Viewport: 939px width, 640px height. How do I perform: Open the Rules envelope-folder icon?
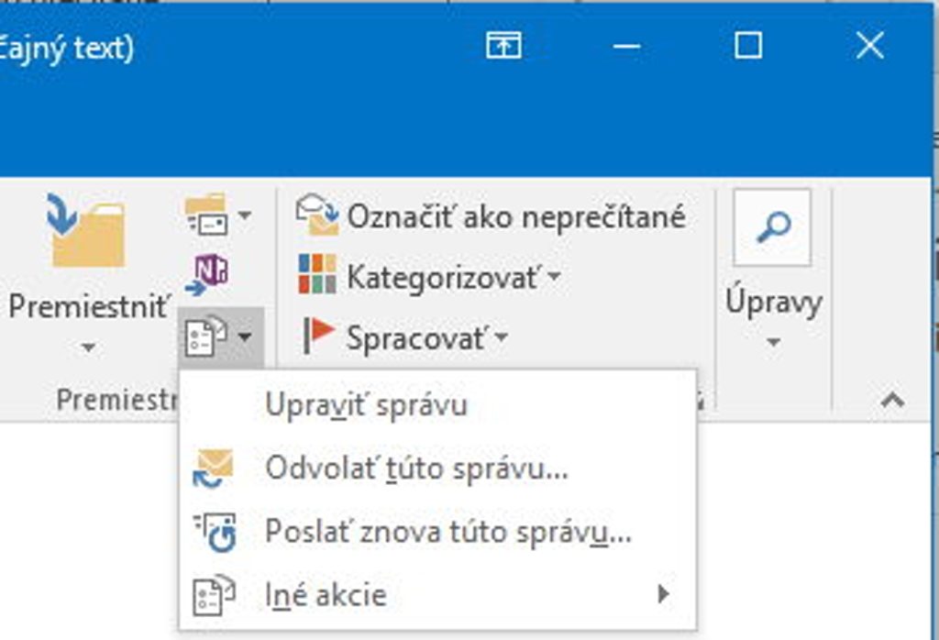205,215
